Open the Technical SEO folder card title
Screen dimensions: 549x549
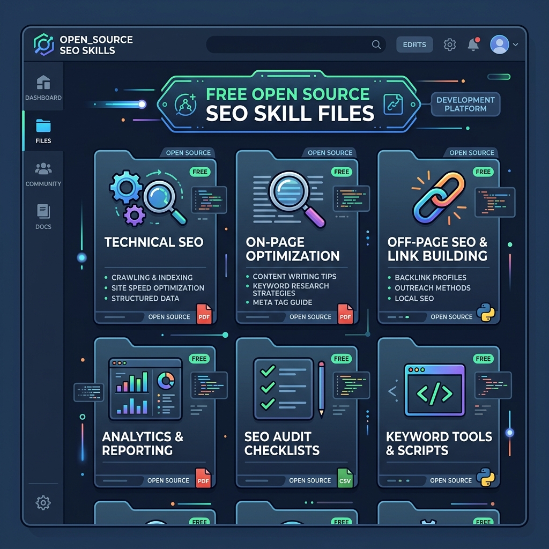pos(154,242)
